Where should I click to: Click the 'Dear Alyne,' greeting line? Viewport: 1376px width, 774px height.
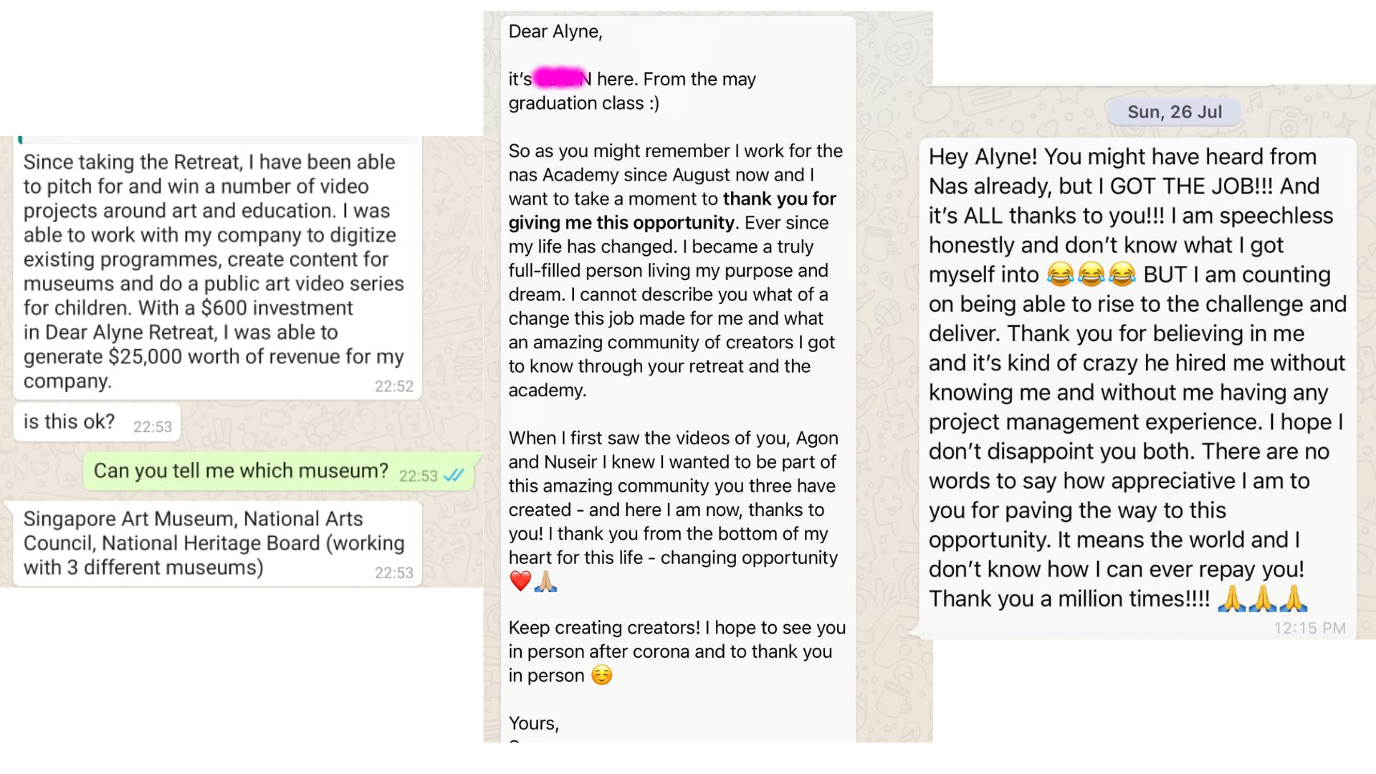555,32
